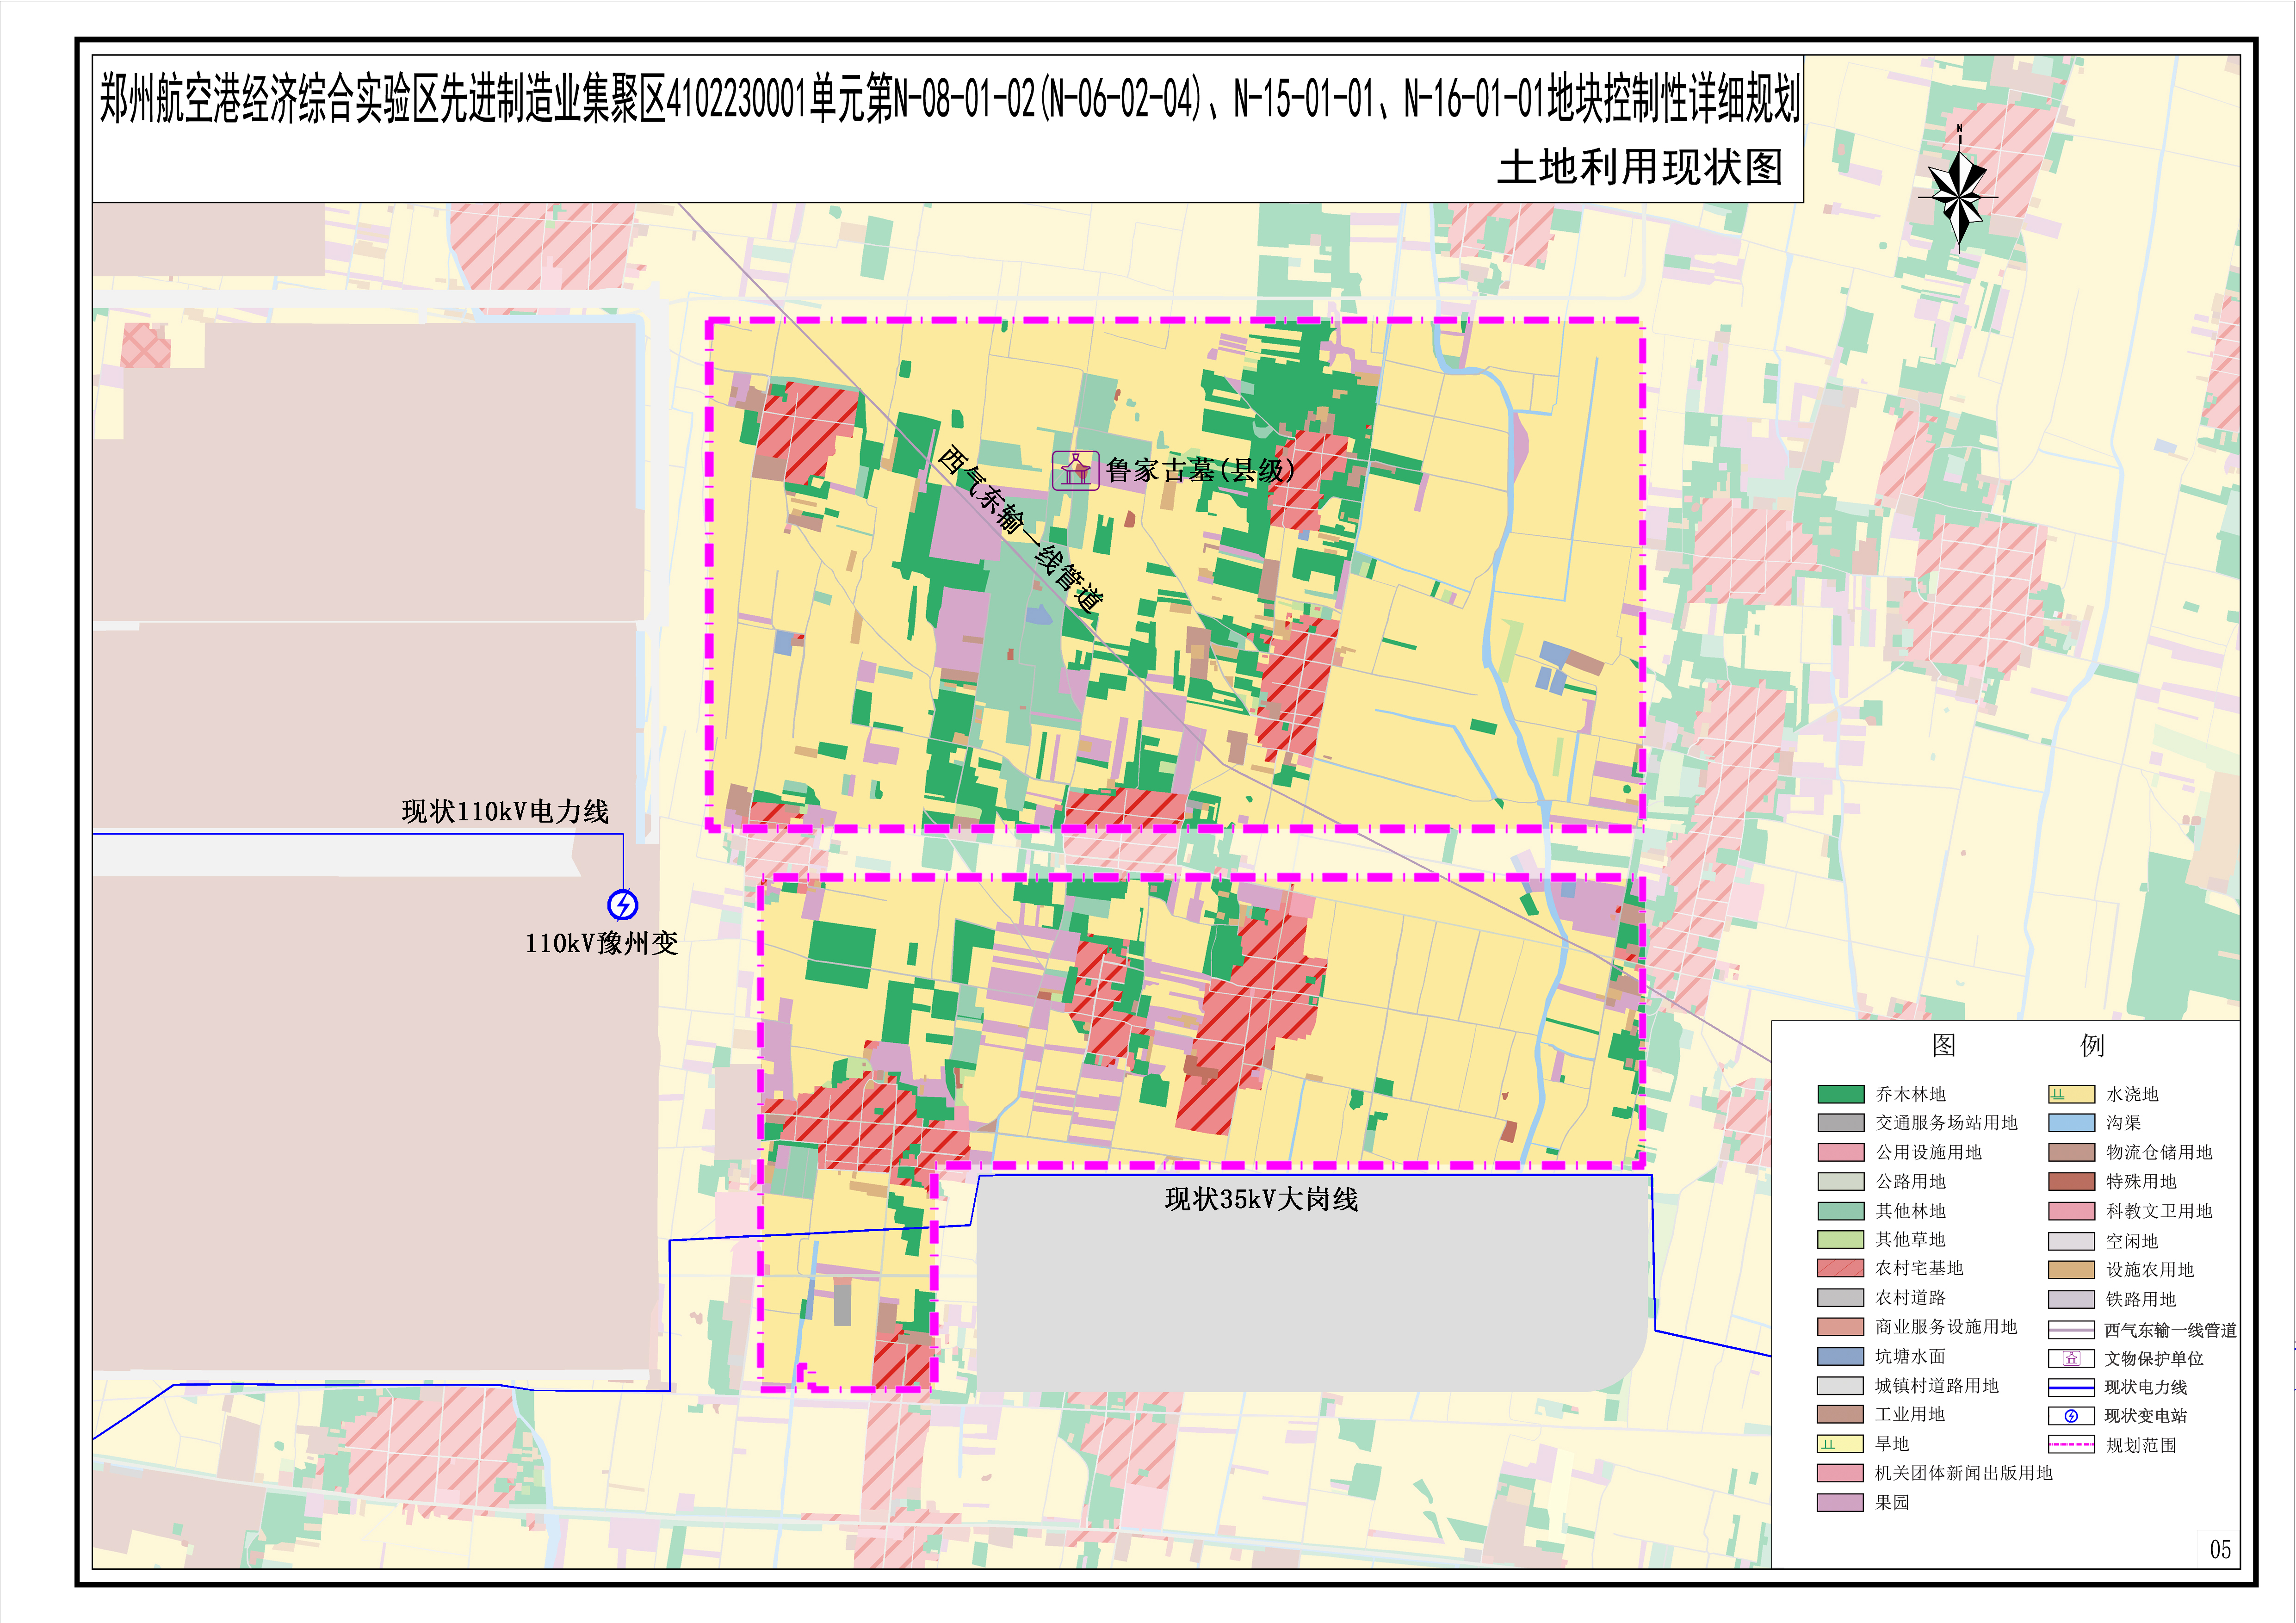Screen dimensions: 2296x1623
Task: Click the 110kV豫州变 substation symbol on map
Action: (x=623, y=904)
